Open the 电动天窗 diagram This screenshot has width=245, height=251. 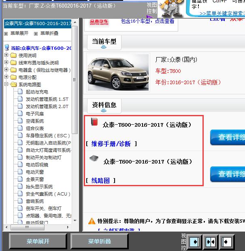(x=35, y=172)
